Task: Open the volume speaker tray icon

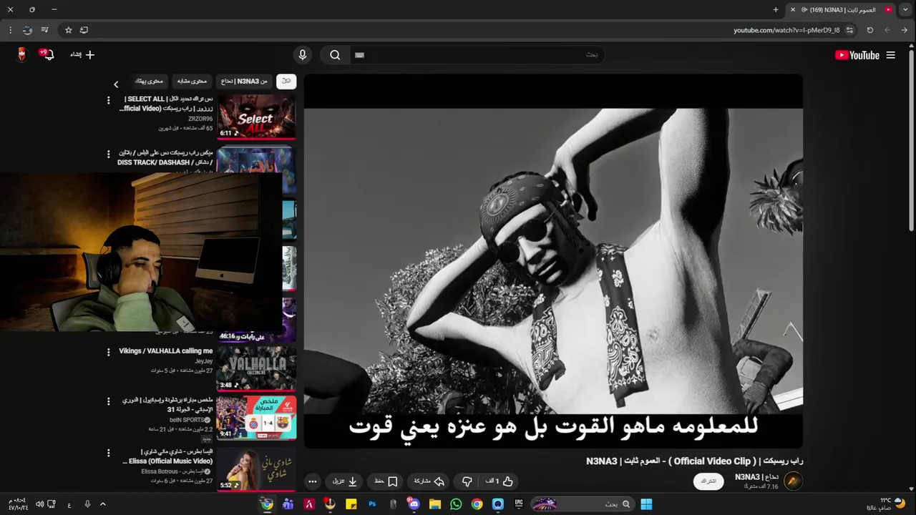Action: (x=39, y=504)
